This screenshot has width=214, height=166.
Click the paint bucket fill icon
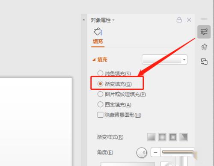[98, 32]
